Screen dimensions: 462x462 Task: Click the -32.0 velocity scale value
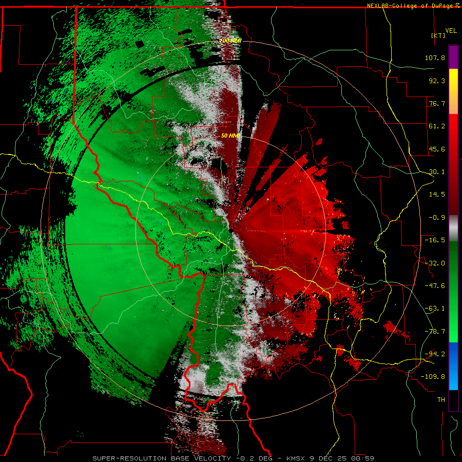pos(435,263)
